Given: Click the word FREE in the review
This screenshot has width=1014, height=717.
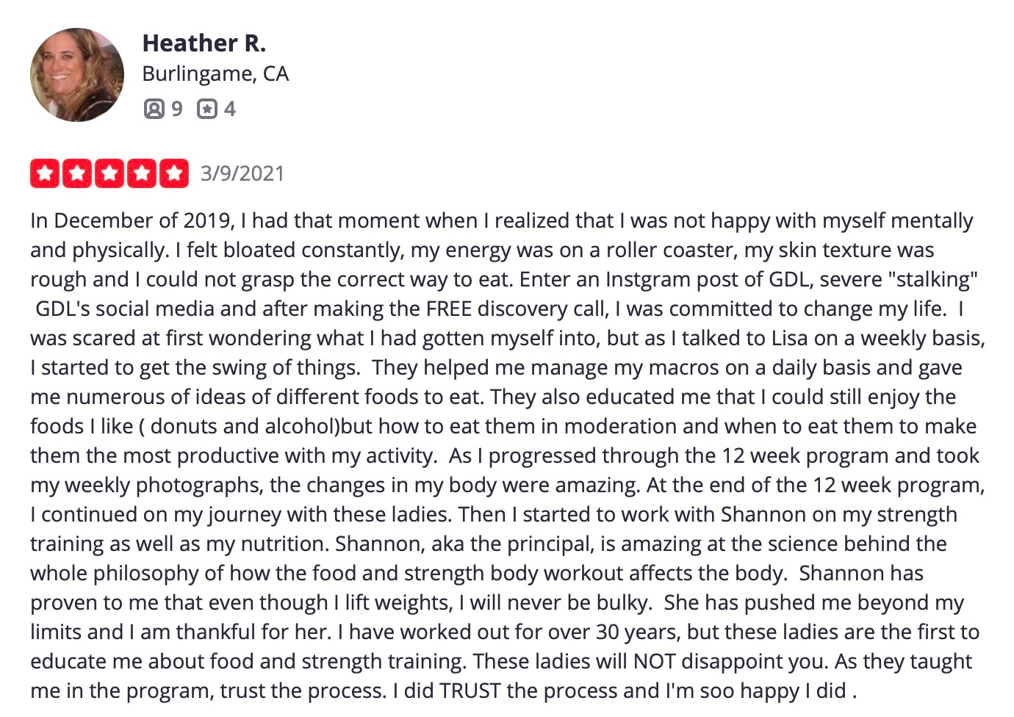Looking at the screenshot, I should point(449,309).
